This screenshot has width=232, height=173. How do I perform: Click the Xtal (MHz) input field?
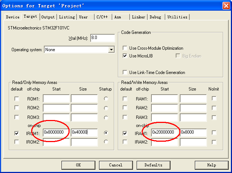pos(102,38)
